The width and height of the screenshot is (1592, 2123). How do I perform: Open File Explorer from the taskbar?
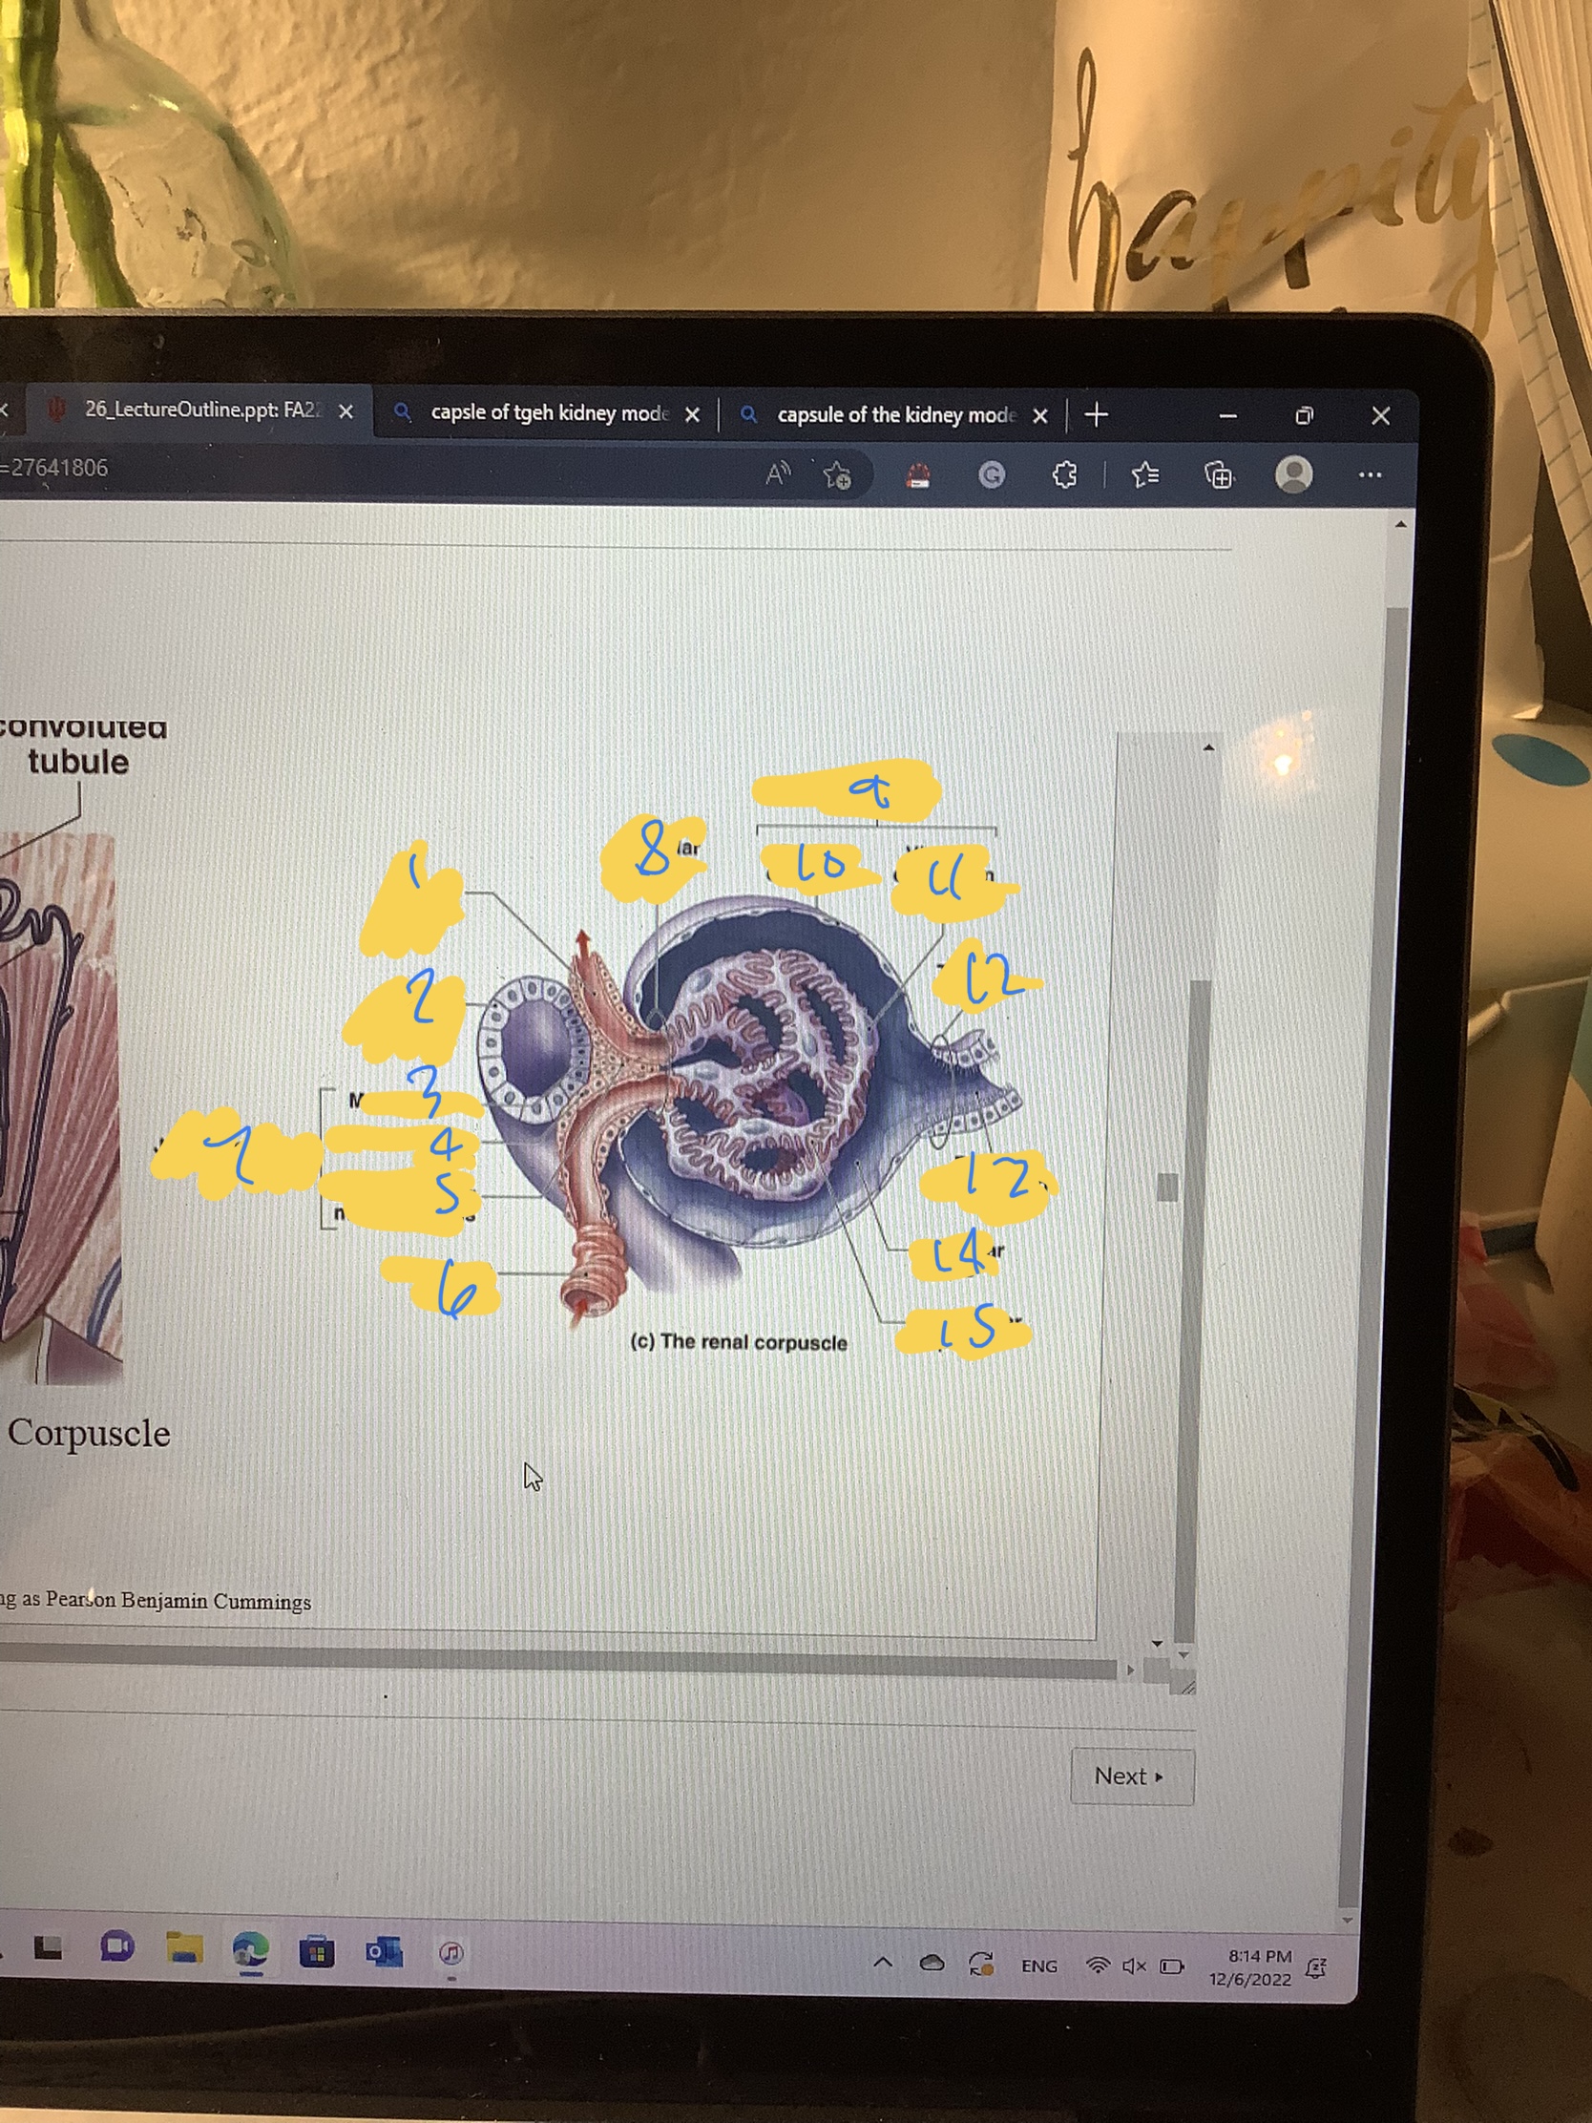[184, 1947]
